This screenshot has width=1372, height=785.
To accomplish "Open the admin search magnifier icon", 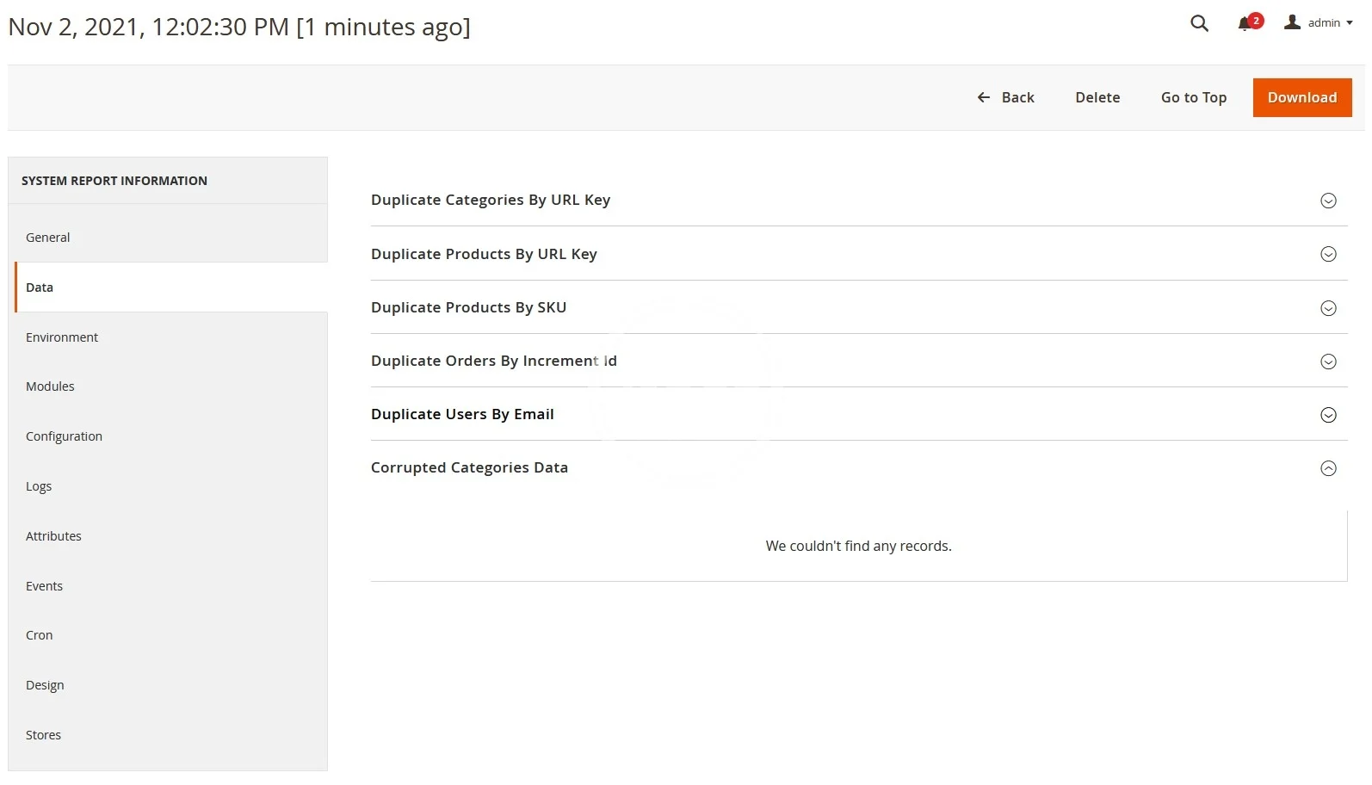I will pyautogui.click(x=1199, y=23).
